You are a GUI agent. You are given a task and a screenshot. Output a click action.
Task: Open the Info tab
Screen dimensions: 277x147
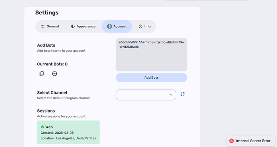[145, 27]
